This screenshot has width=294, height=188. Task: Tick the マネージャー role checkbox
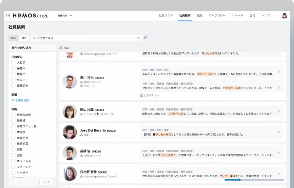click(x=13, y=166)
